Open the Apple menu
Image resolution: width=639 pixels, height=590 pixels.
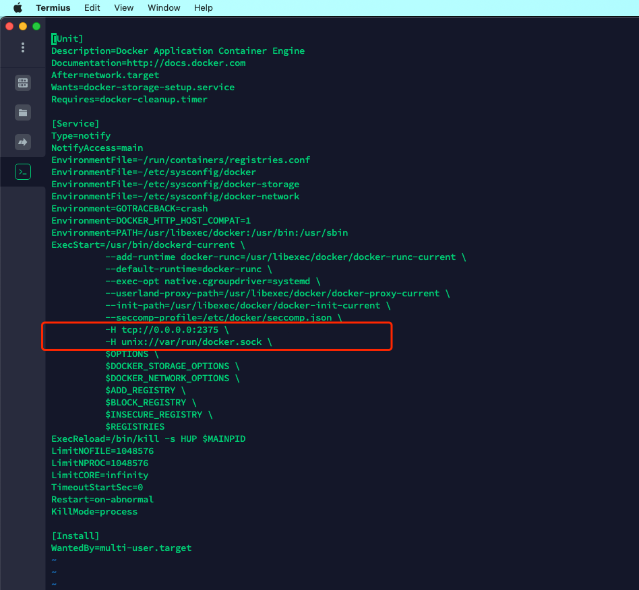tap(18, 8)
